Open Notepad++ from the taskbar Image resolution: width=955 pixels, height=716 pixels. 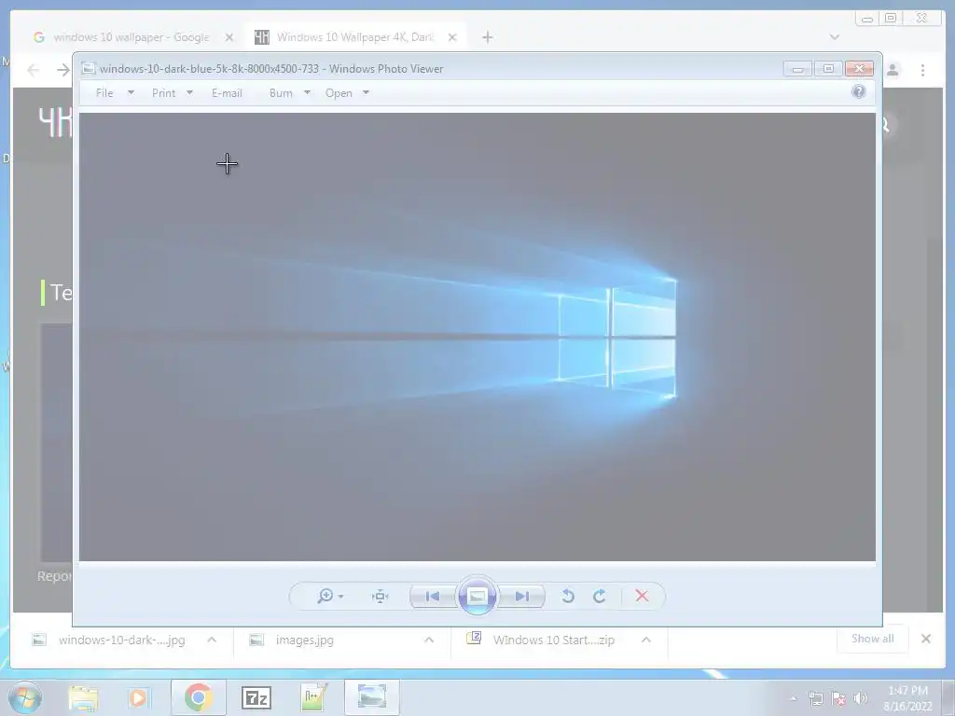pyautogui.click(x=313, y=697)
